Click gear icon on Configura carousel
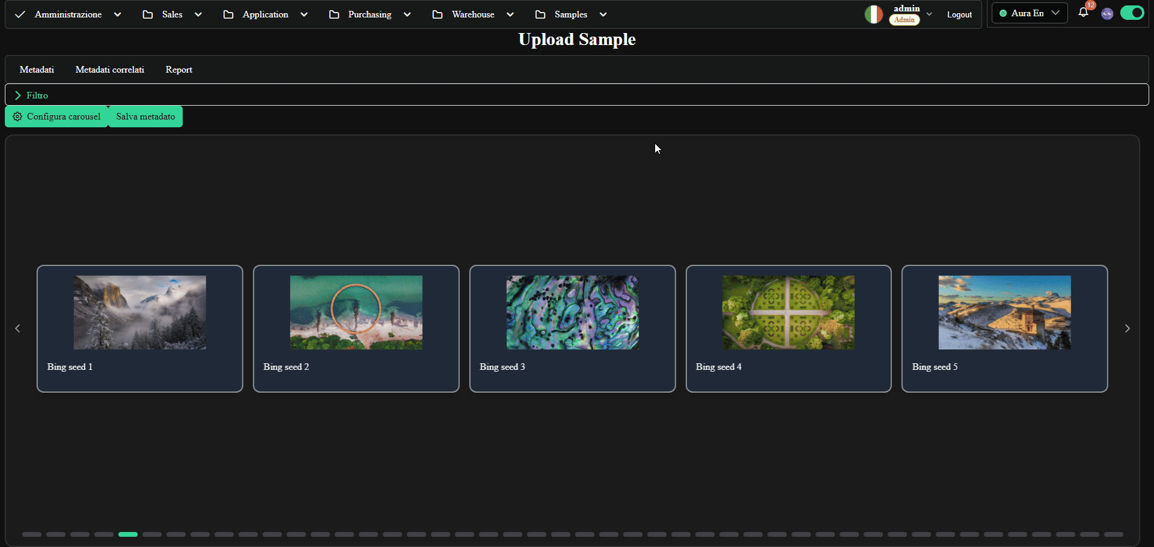The height and width of the screenshot is (547, 1154). tap(17, 116)
